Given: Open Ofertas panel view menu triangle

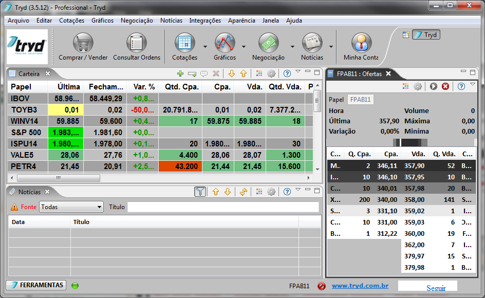Looking at the screenshot, I should pyautogui.click(x=472, y=84).
